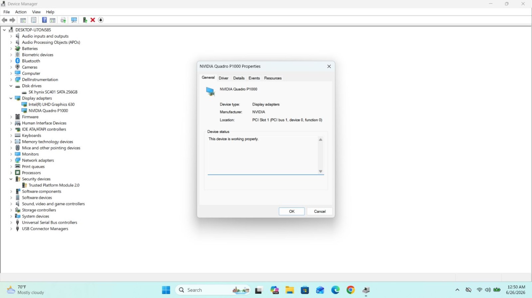Open the Help menu

(x=50, y=12)
